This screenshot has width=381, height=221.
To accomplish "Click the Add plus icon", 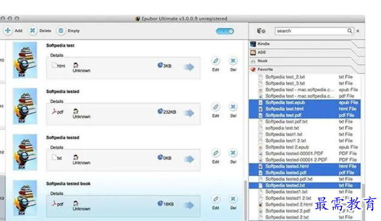I will coord(8,30).
